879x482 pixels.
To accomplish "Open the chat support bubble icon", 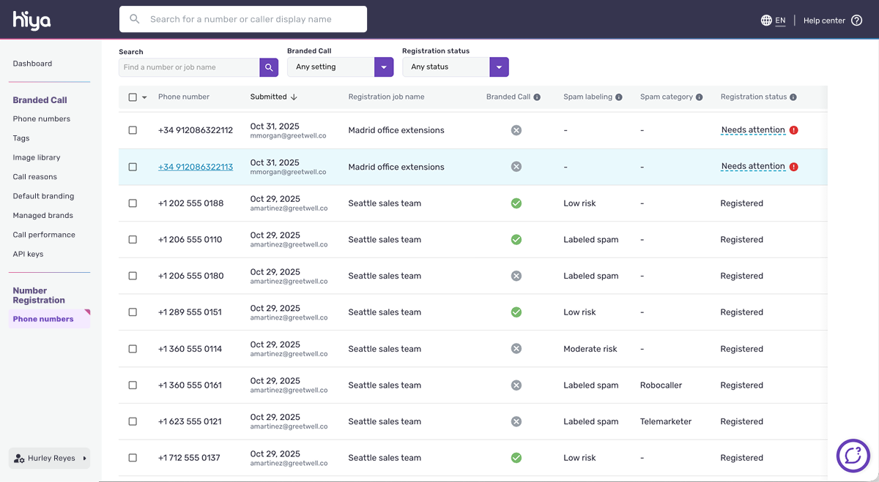I will tap(853, 456).
